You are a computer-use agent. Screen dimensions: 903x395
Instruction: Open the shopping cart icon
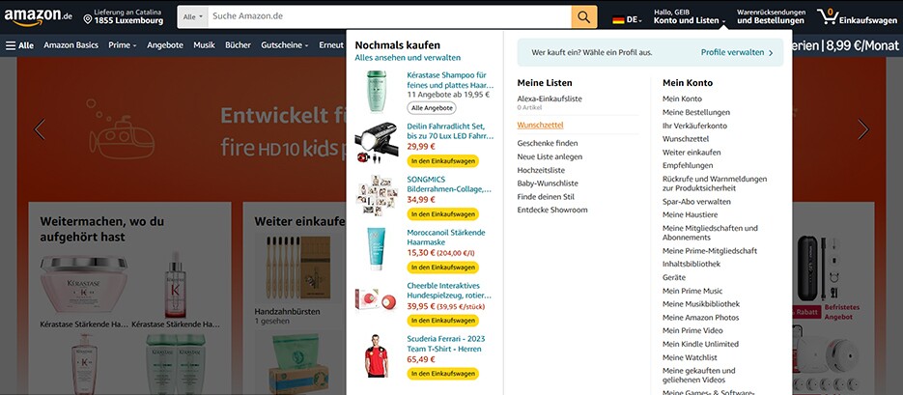point(828,16)
